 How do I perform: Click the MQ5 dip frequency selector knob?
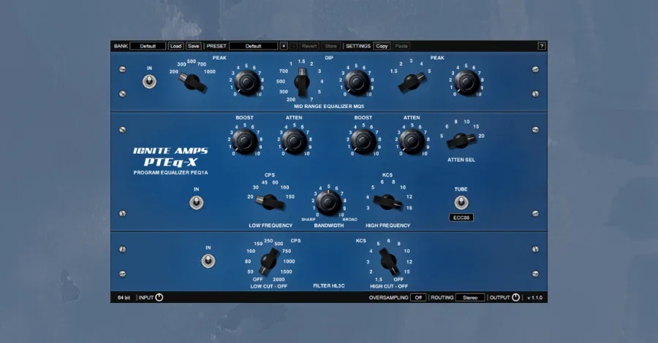[302, 81]
